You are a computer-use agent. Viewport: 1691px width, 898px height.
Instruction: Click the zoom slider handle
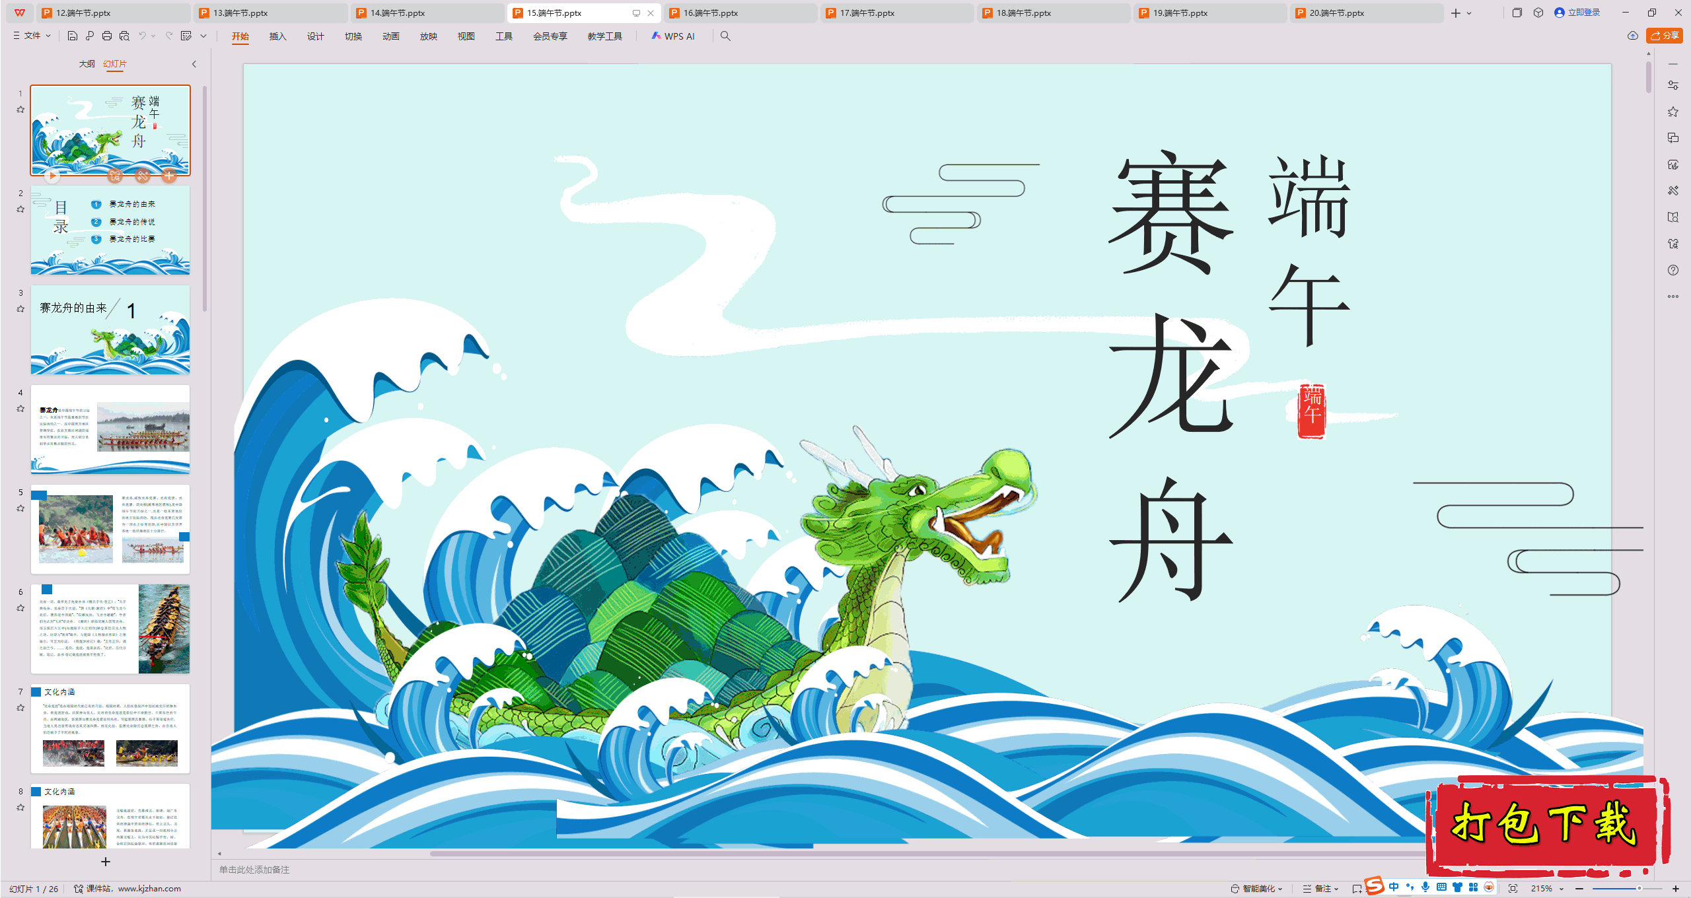[x=1639, y=889]
